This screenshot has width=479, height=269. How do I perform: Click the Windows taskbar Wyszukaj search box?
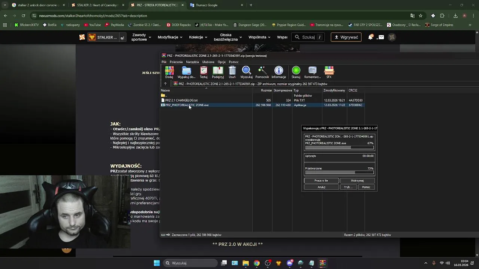tap(190, 263)
